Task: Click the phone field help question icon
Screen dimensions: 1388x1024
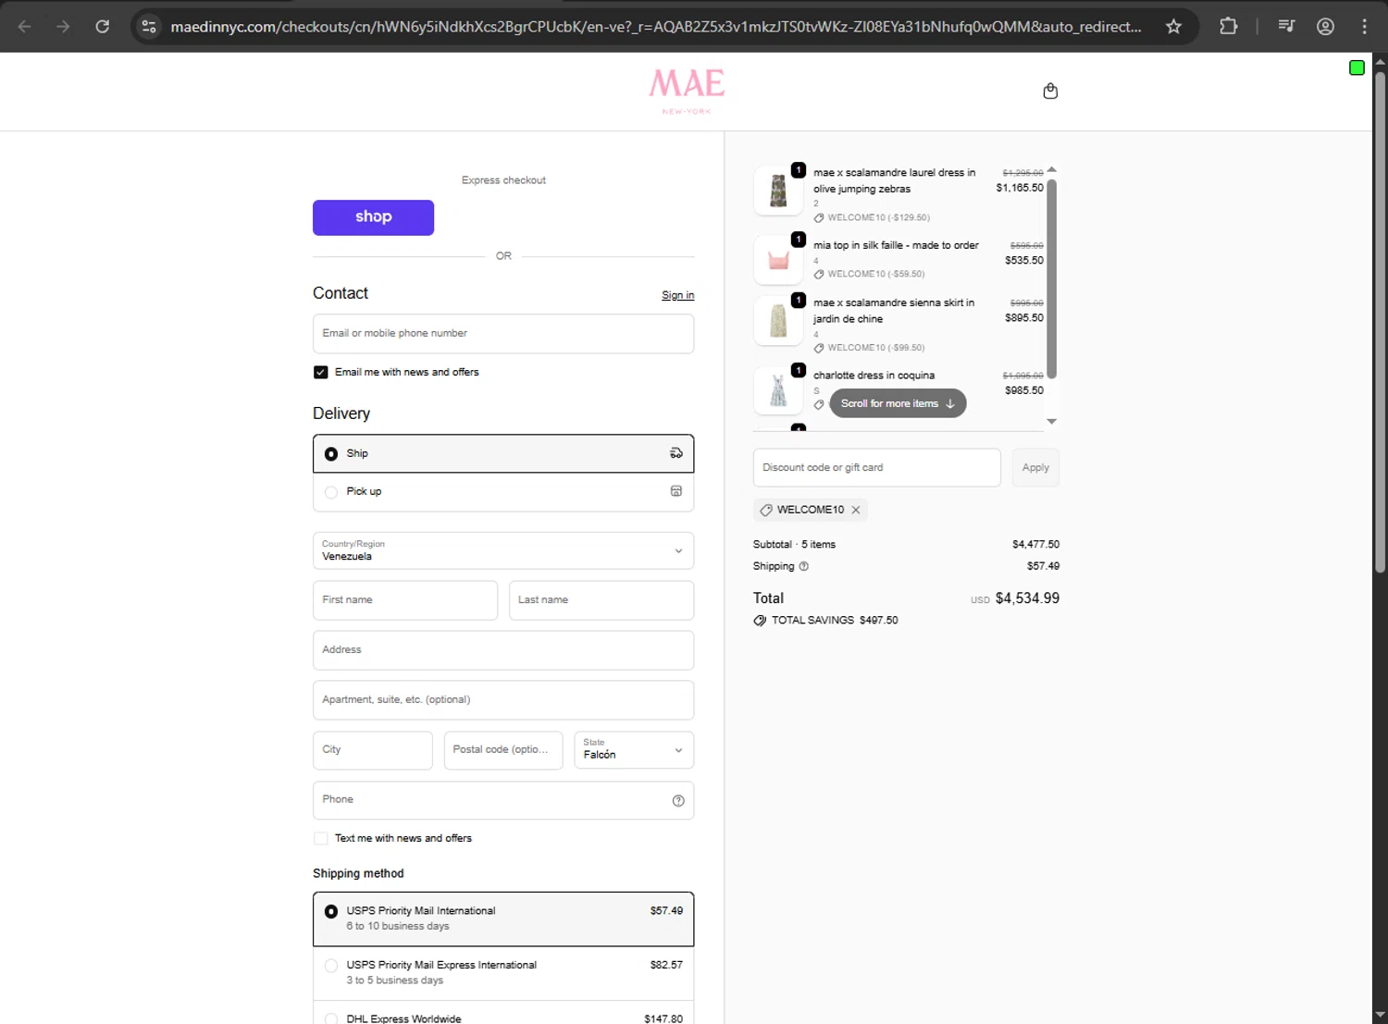Action: point(678,801)
